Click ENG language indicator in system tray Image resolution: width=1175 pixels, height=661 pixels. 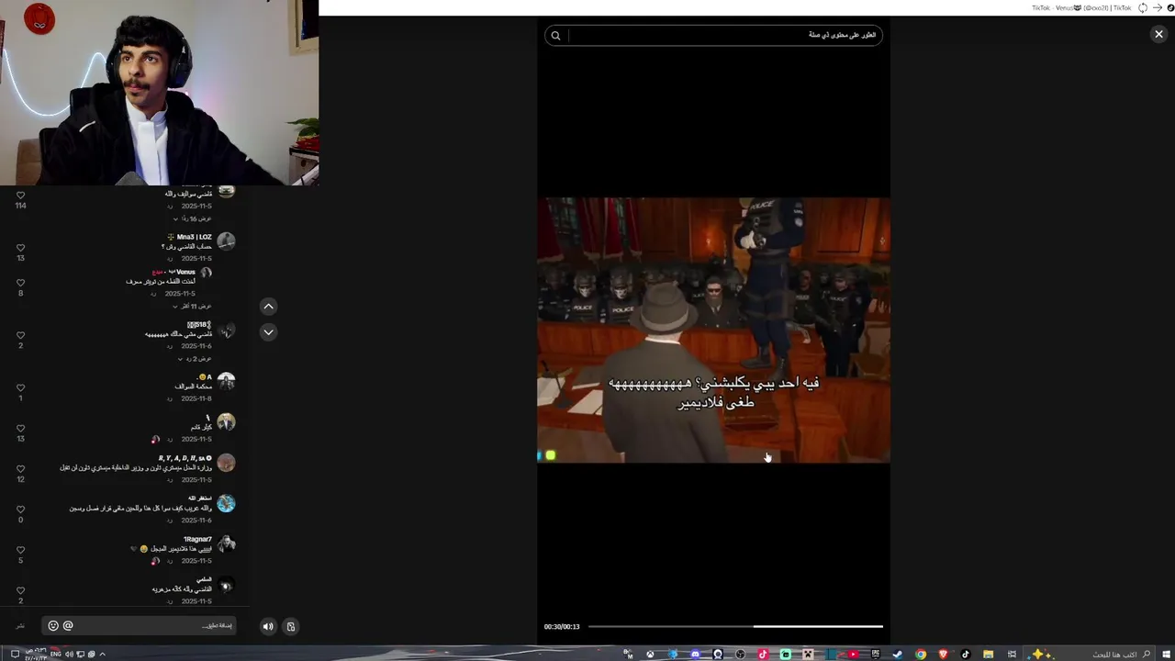(x=56, y=654)
